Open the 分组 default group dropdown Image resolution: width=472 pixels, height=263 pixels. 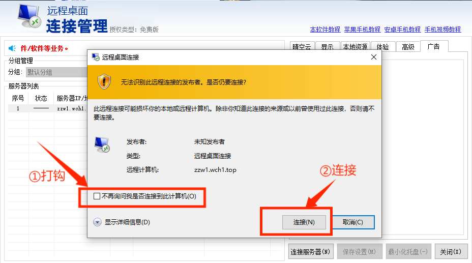click(56, 72)
